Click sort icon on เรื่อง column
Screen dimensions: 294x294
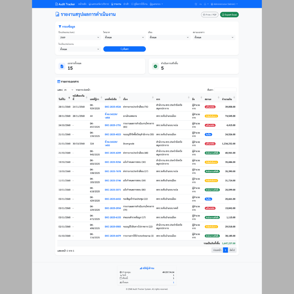[153, 98]
